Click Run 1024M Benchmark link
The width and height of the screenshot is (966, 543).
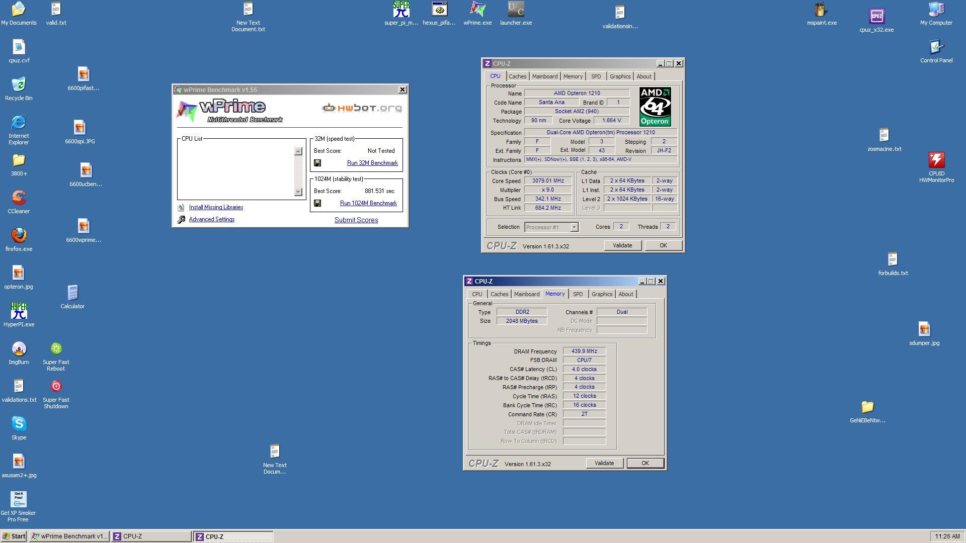pos(368,203)
